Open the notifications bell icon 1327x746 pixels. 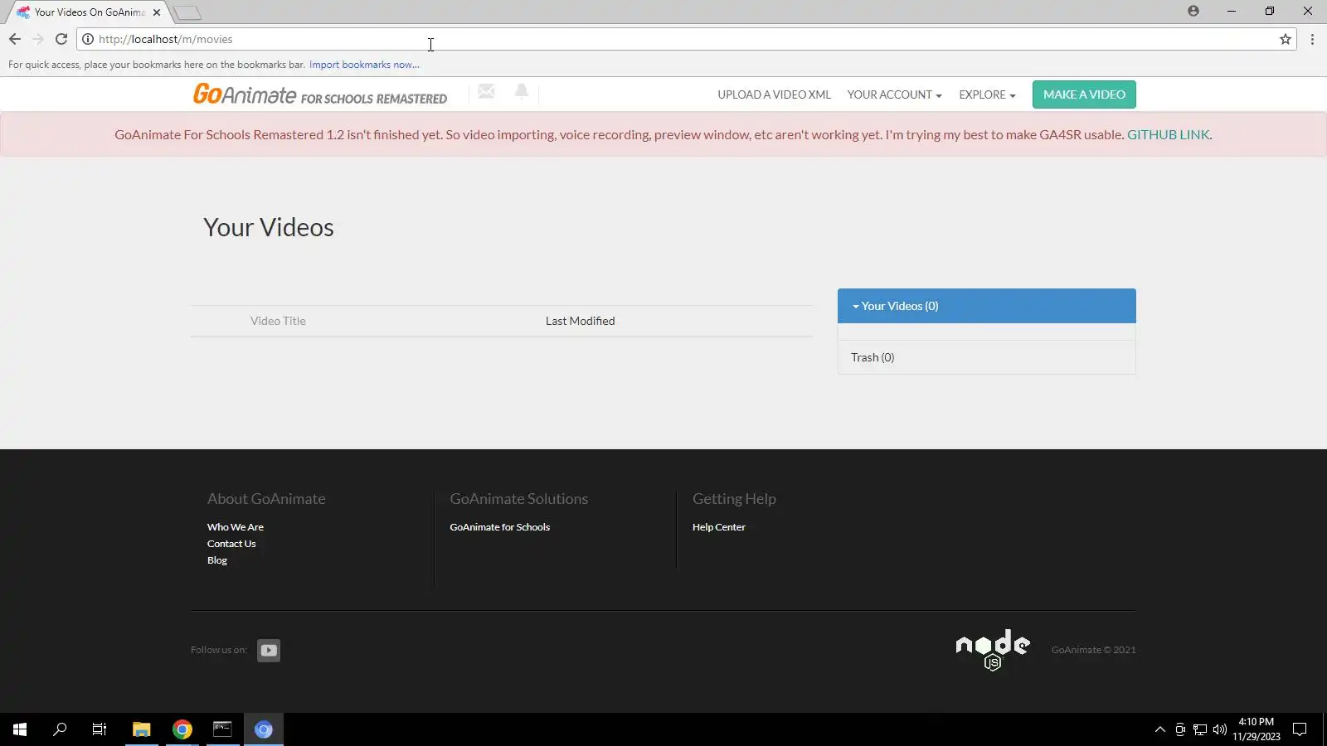coord(521,91)
